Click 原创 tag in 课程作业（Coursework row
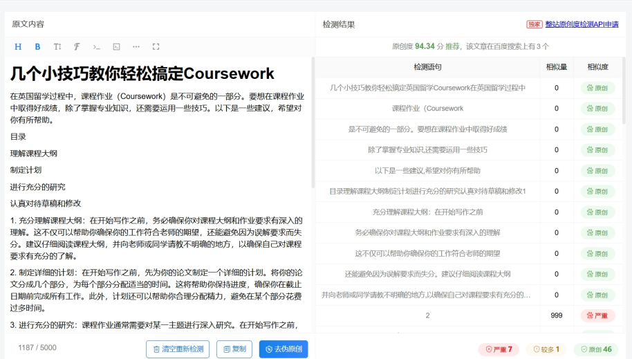Screen dimensions: 632x359 click(x=597, y=109)
